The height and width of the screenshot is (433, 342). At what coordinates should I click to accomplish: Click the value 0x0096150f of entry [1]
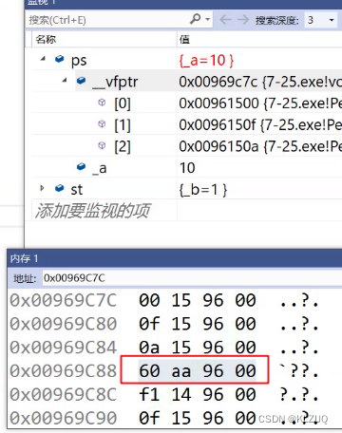click(218, 124)
